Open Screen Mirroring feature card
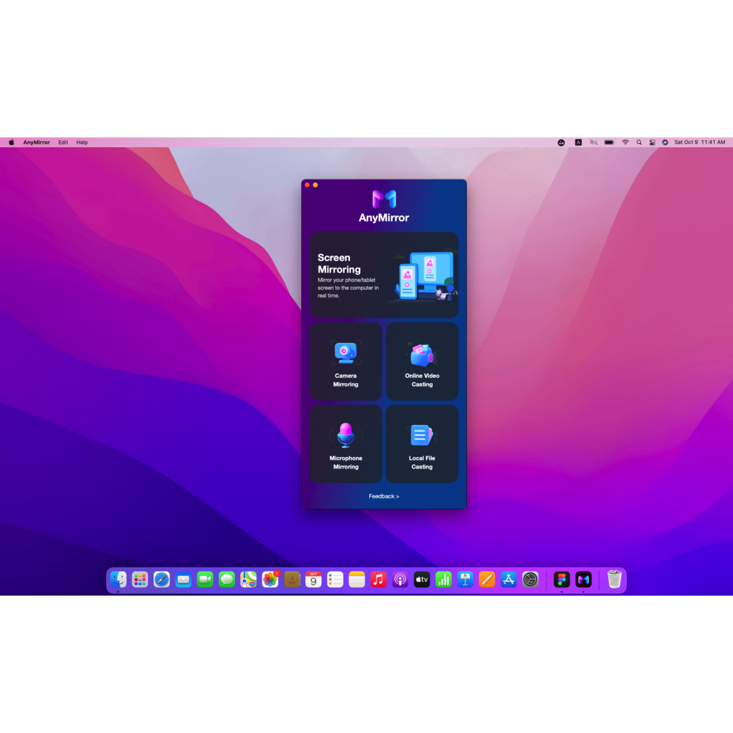Image resolution: width=733 pixels, height=733 pixels. (x=384, y=275)
